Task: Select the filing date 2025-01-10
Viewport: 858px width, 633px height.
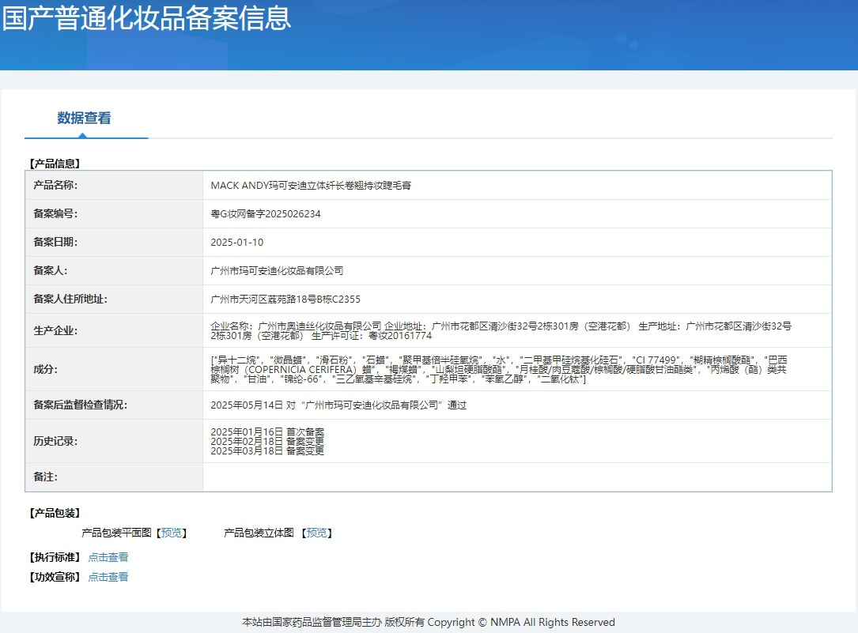Action: (237, 242)
